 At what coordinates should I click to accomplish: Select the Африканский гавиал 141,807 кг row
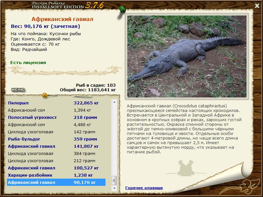(56, 146)
